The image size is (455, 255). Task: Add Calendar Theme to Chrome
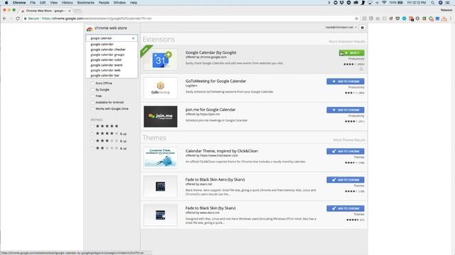point(346,151)
